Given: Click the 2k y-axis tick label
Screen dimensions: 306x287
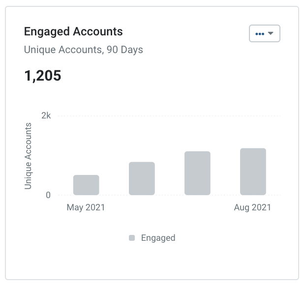Looking at the screenshot, I should coord(46,116).
